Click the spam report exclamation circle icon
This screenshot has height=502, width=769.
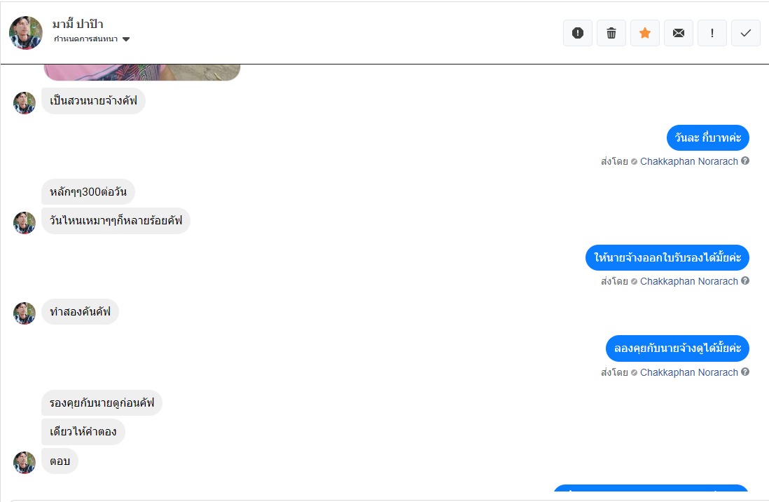(578, 33)
